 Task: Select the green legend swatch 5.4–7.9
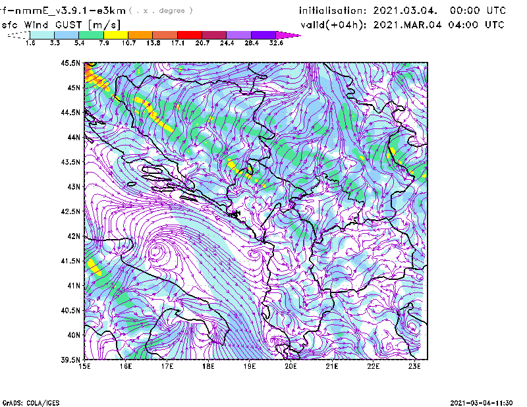click(91, 35)
